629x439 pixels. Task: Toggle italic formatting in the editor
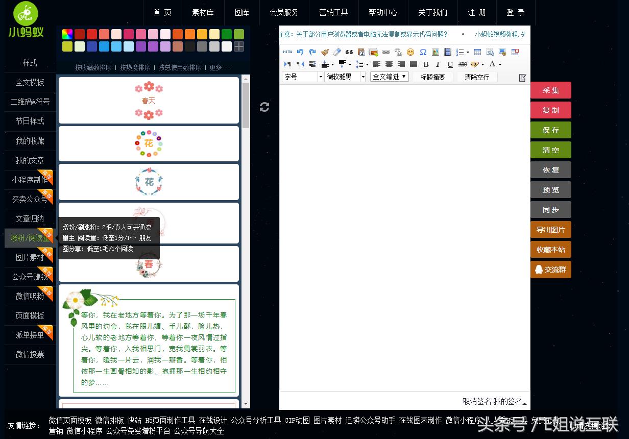click(438, 64)
